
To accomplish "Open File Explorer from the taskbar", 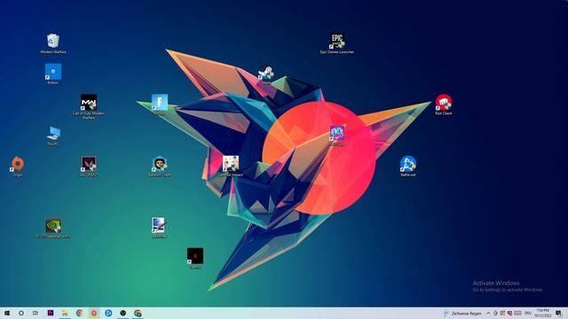I will 65,313.
